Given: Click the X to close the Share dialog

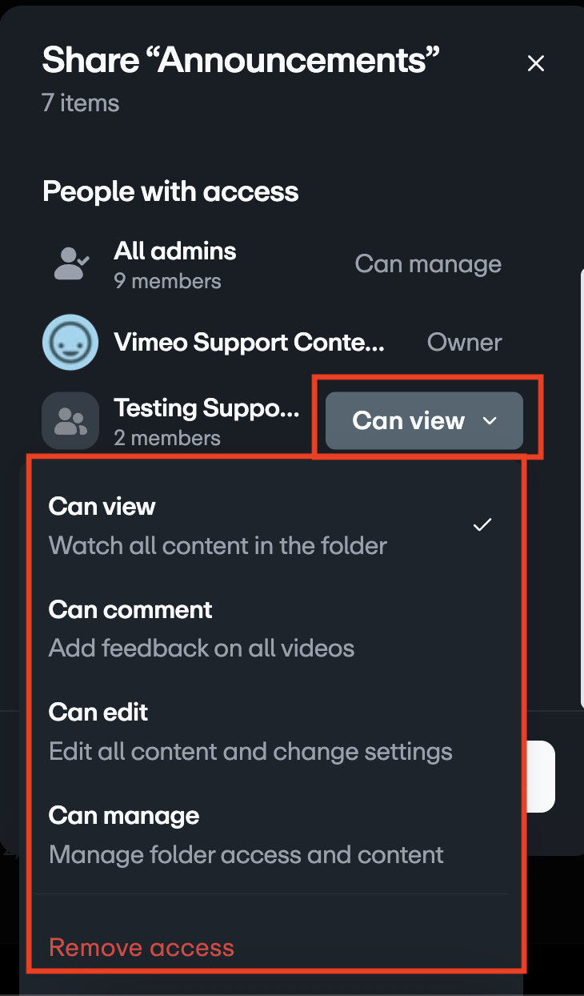Looking at the screenshot, I should click(535, 63).
